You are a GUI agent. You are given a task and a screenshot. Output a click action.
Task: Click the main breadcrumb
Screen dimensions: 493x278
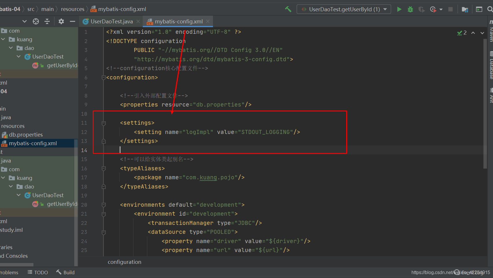(x=47, y=9)
